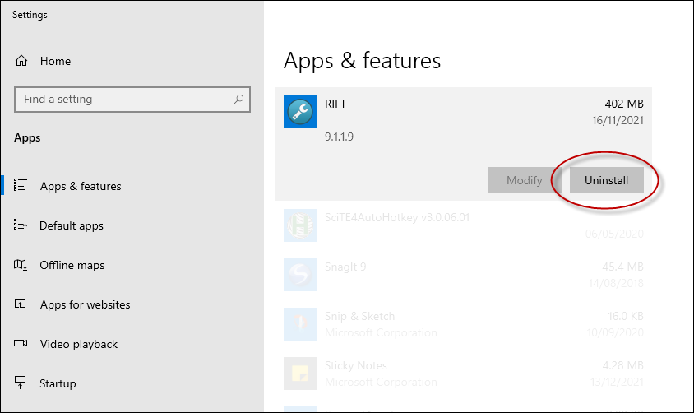Click the Startup icon

(21, 383)
